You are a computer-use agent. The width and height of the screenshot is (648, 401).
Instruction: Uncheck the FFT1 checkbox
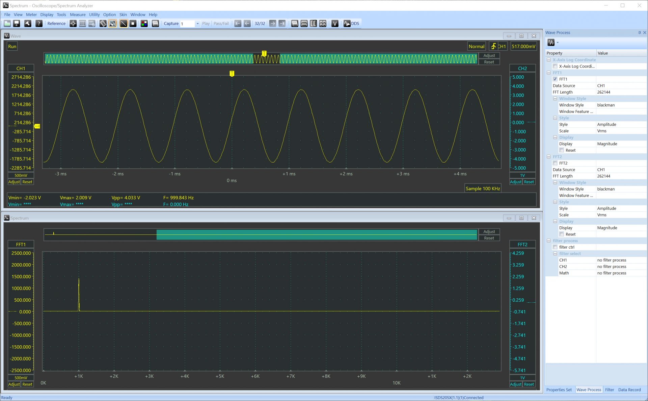click(555, 79)
